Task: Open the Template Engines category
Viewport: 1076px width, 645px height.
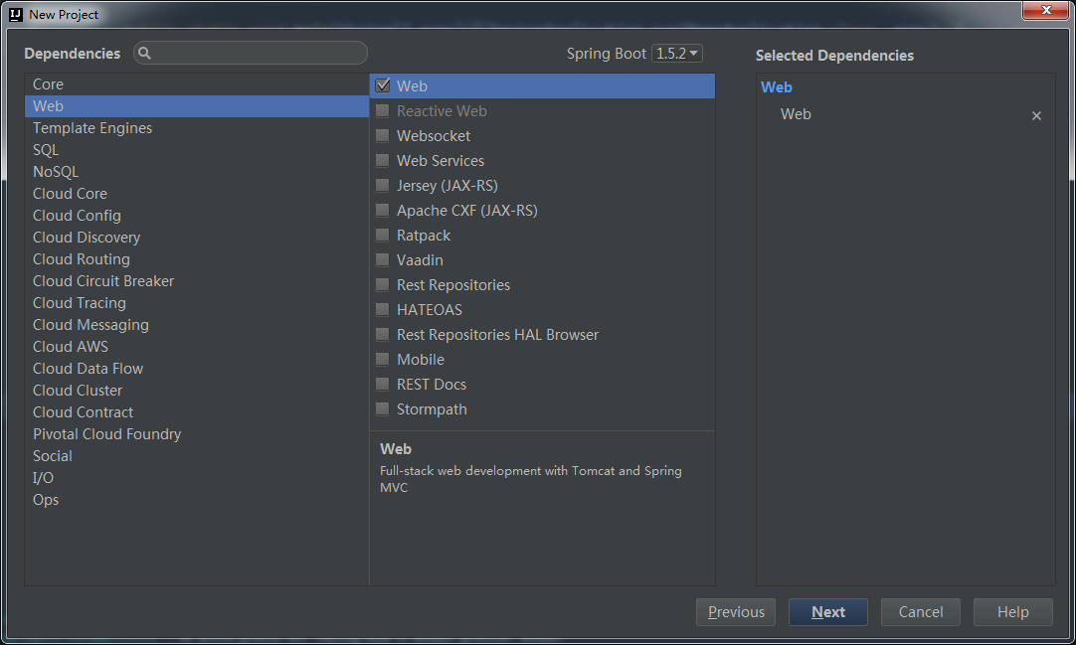Action: tap(91, 127)
